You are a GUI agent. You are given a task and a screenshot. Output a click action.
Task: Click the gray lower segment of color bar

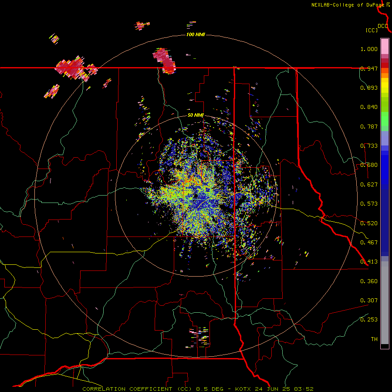point(385,303)
